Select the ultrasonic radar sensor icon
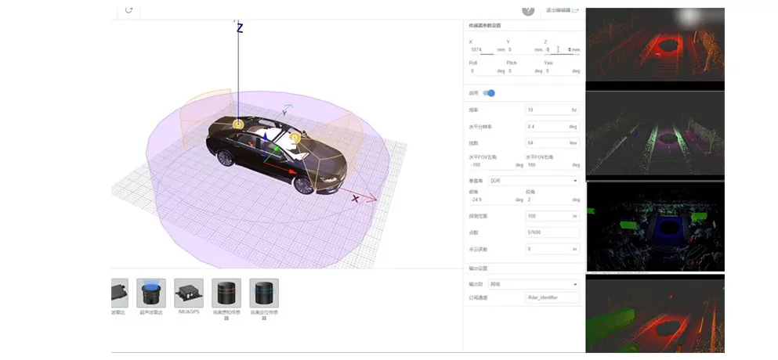778x360 pixels. 150,293
